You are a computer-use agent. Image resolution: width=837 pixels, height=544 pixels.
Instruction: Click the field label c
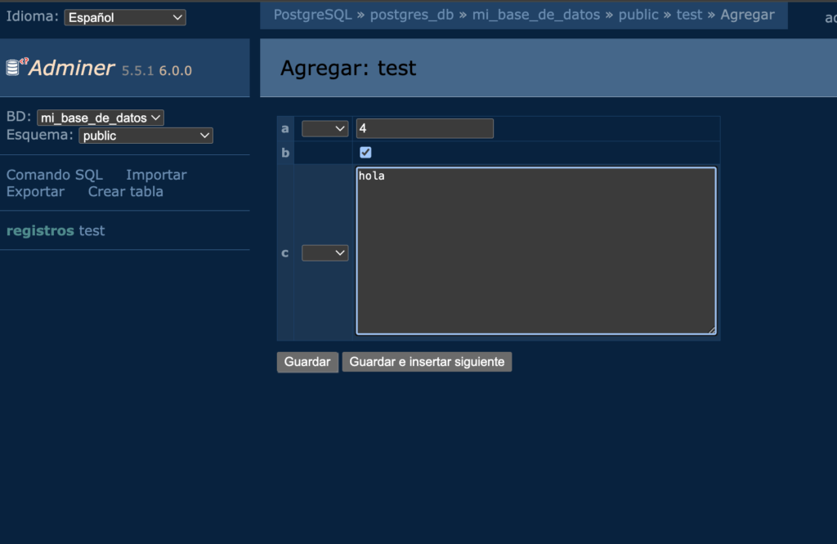coord(285,252)
